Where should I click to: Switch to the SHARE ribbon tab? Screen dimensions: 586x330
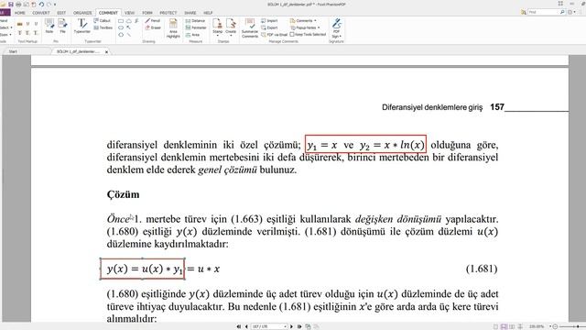coord(190,13)
